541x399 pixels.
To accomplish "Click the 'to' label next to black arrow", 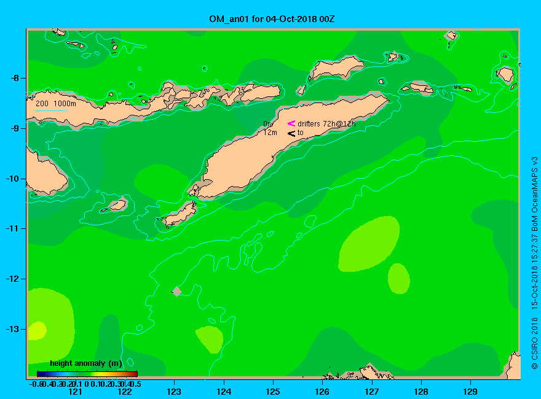I will tap(301, 133).
